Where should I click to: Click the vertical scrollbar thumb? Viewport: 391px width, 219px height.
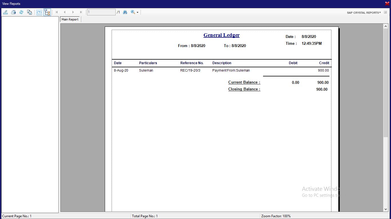(386, 83)
